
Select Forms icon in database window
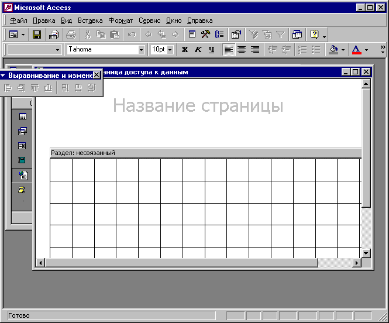(x=22, y=146)
